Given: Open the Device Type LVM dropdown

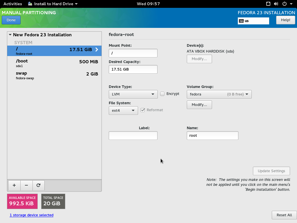Looking at the screenshot, I should (x=133, y=94).
